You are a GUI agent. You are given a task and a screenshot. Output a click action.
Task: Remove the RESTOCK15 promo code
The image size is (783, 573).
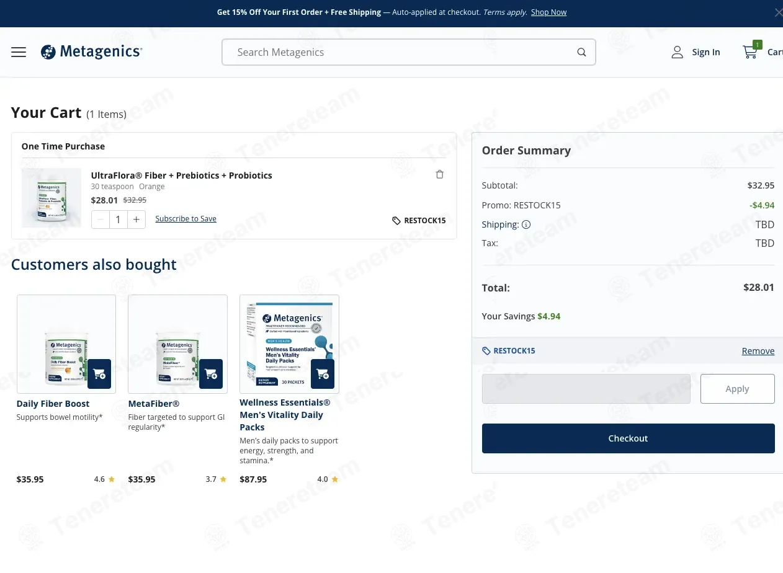coord(758,351)
